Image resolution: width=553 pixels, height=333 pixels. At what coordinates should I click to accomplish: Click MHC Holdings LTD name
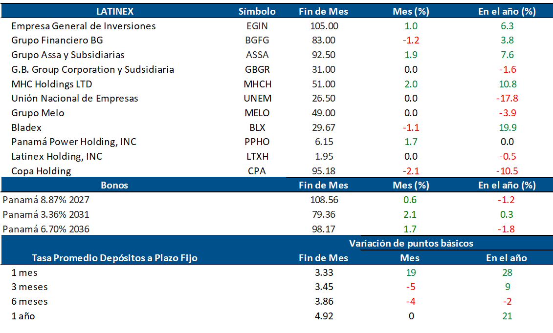52,84
